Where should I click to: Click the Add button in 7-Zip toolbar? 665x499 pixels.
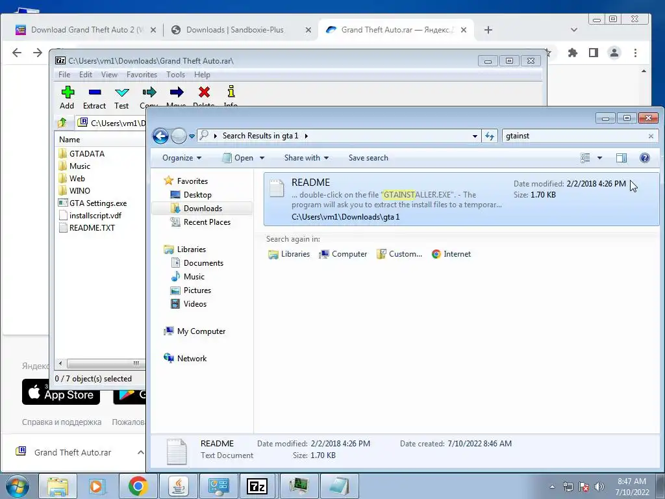[x=67, y=97]
